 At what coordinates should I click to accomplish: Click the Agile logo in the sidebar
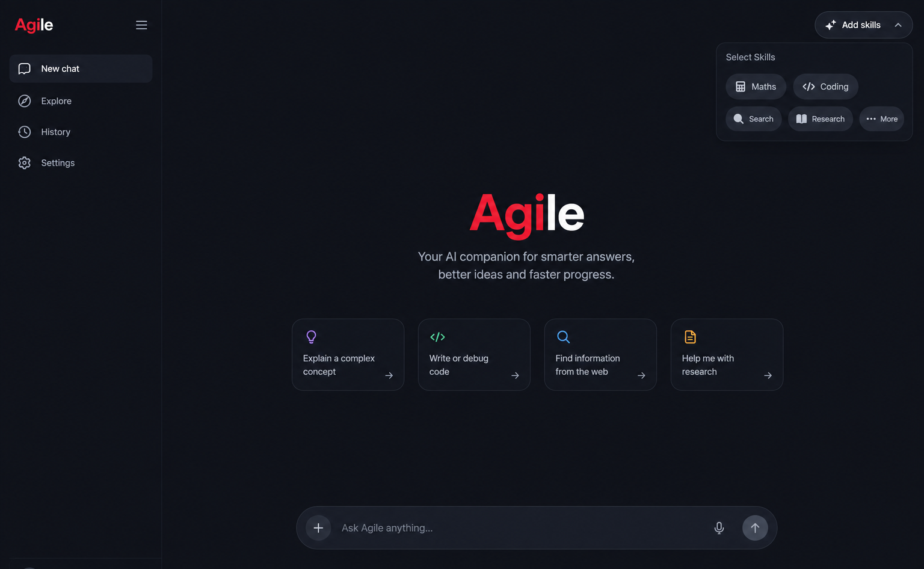tap(34, 25)
